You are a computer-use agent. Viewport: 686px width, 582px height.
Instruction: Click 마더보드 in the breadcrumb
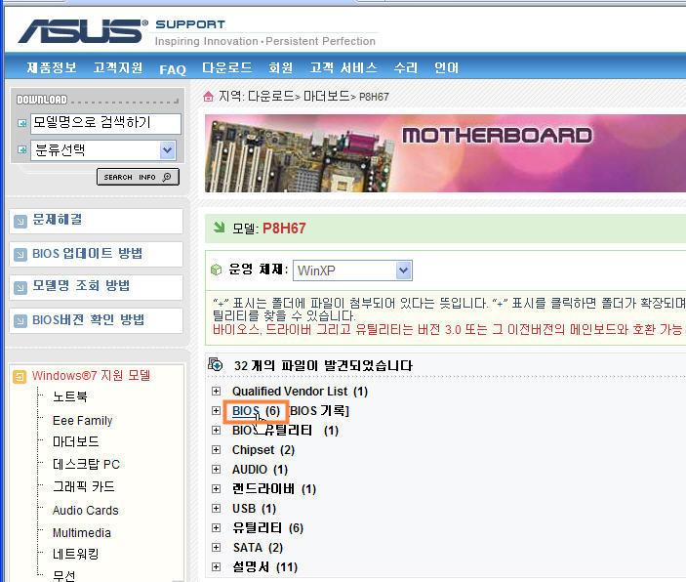click(x=327, y=96)
